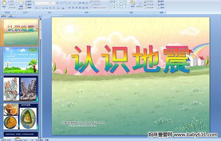Viewport: 221px width, 141px height.
Task: Click the Paste clipboard icon
Action: click(x=4, y=3)
